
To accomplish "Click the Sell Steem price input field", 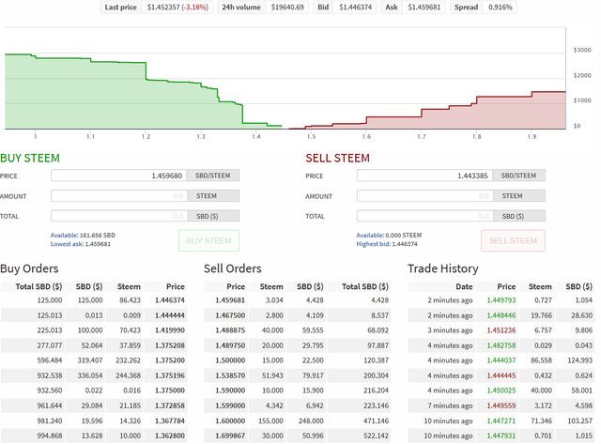I will click(424, 176).
